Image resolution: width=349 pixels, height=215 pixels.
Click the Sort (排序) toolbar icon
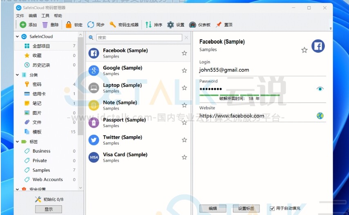(x=148, y=25)
